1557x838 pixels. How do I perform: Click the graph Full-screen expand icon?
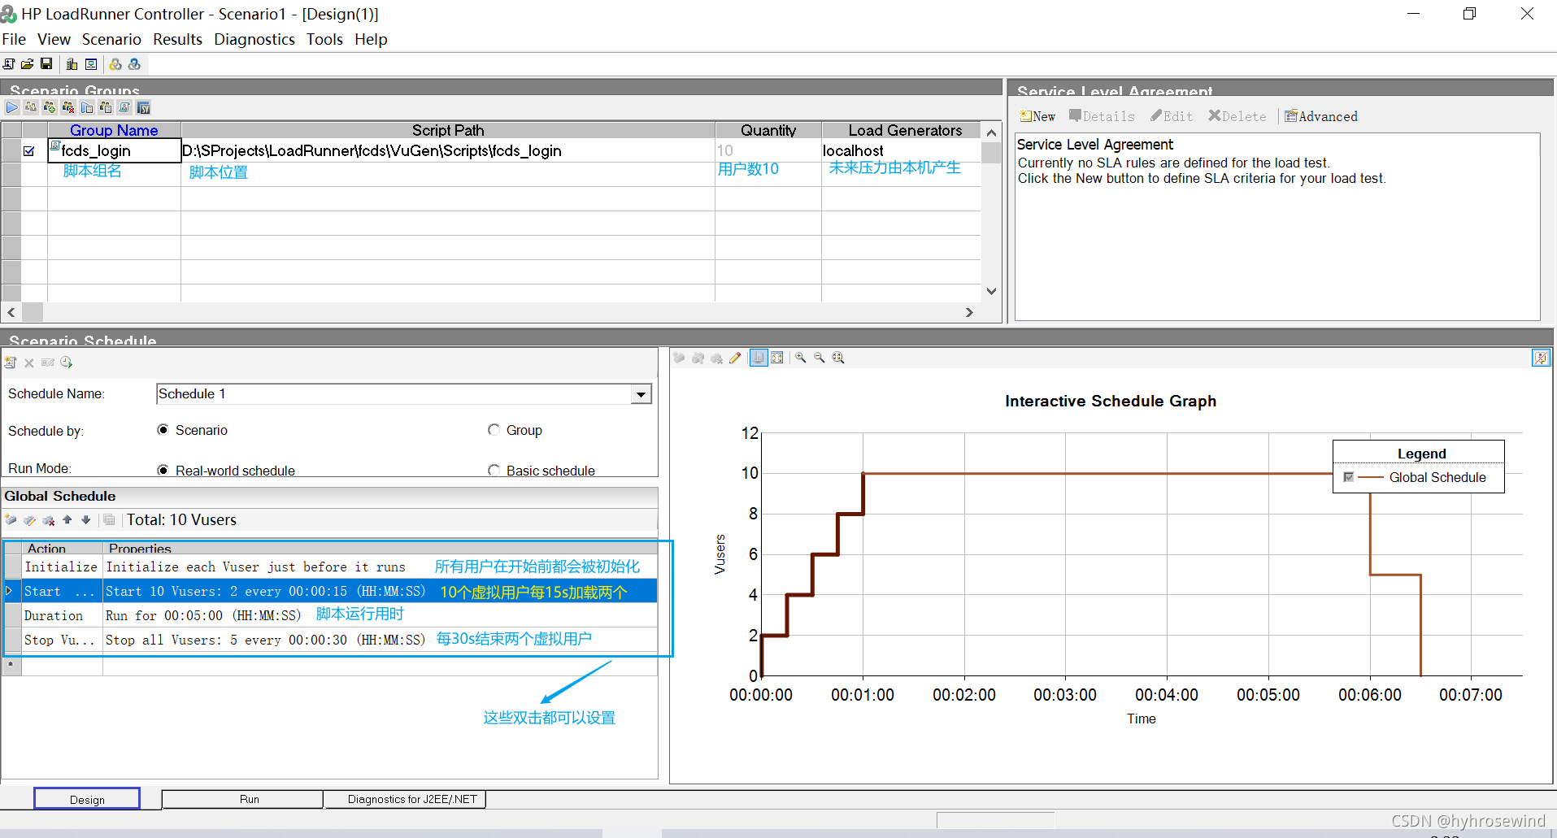777,358
